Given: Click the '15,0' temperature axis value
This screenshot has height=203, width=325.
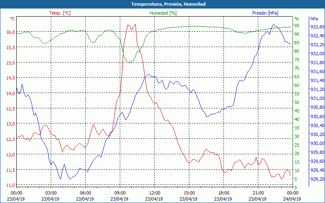Looking at the screenshot, I should pos(11,63).
